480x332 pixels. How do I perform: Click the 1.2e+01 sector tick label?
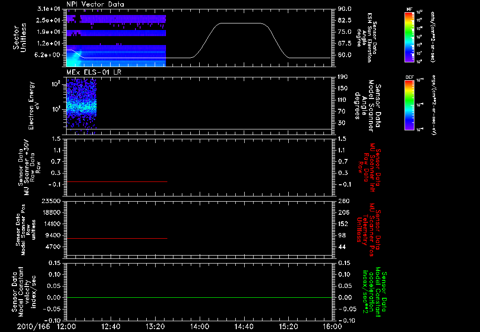pyautogui.click(x=49, y=44)
